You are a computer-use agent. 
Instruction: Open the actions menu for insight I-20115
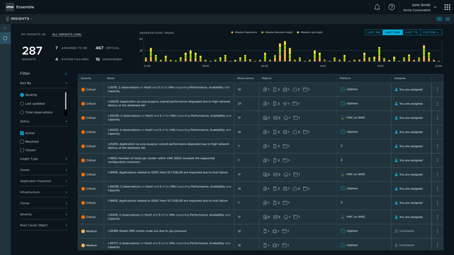click(x=437, y=89)
